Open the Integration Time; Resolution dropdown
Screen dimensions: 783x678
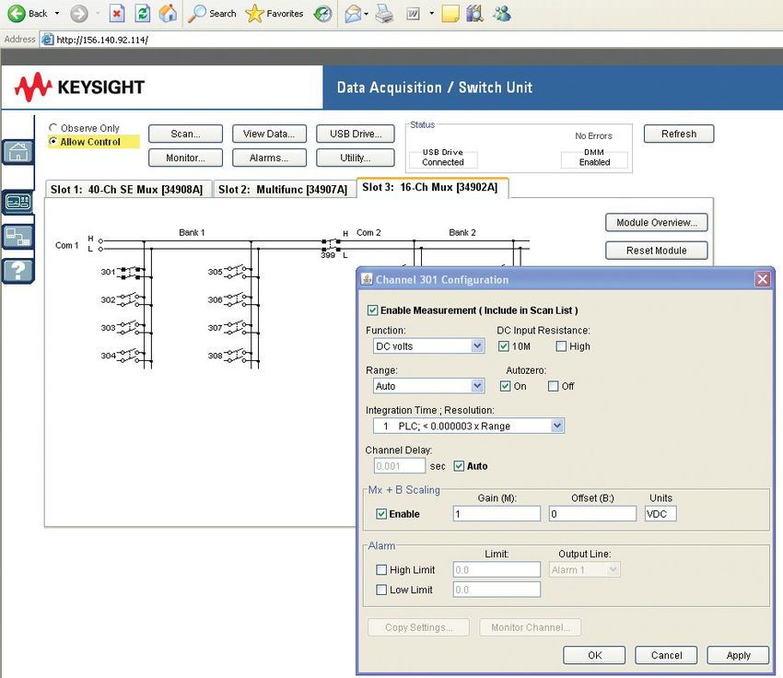click(x=469, y=426)
